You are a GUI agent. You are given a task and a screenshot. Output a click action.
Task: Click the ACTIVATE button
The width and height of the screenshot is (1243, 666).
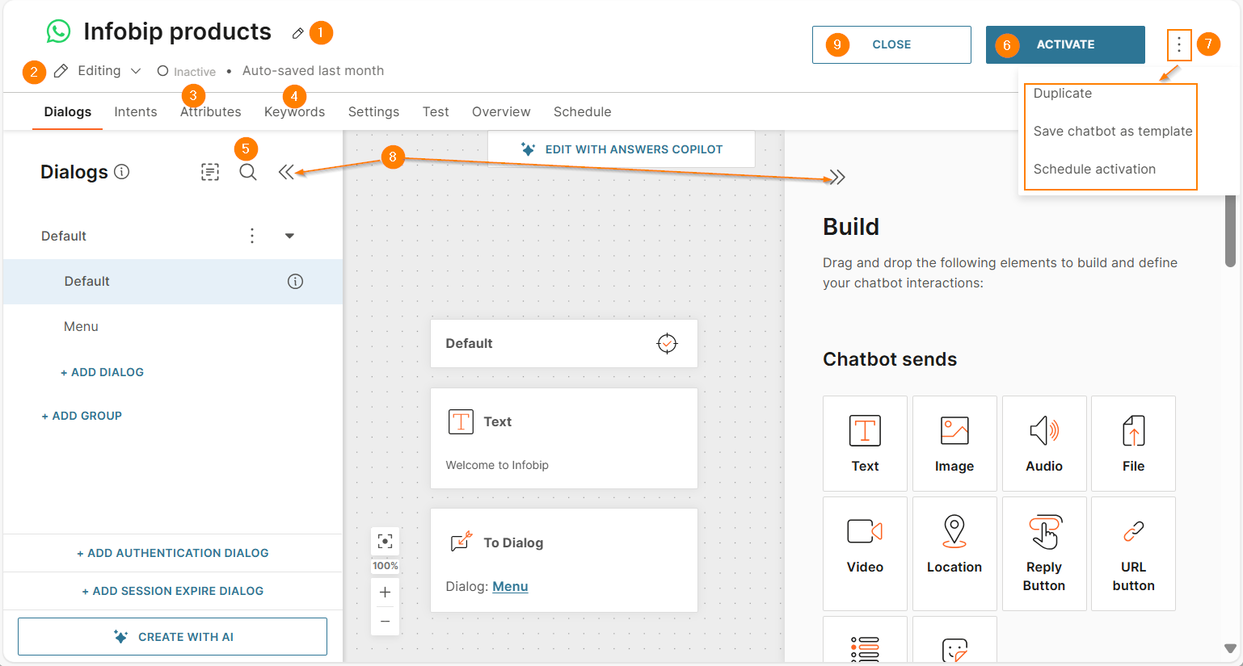pos(1065,44)
